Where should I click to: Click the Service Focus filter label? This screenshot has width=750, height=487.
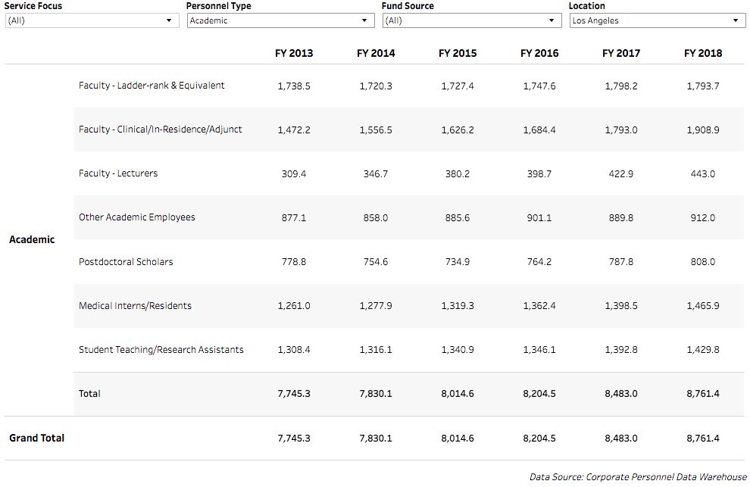coord(33,6)
